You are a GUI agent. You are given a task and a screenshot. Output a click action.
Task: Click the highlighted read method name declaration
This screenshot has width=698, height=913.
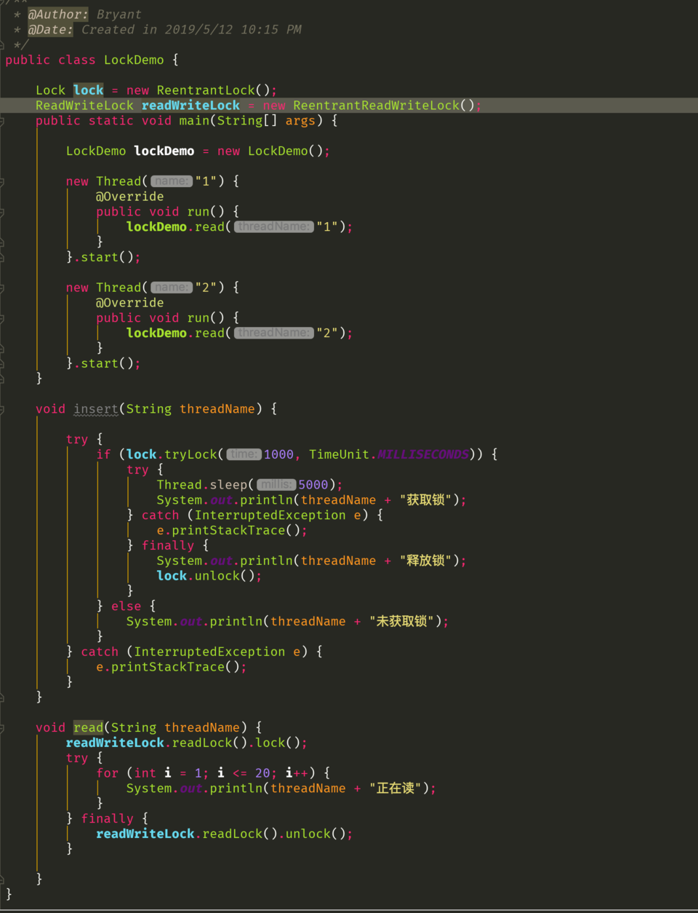89,727
